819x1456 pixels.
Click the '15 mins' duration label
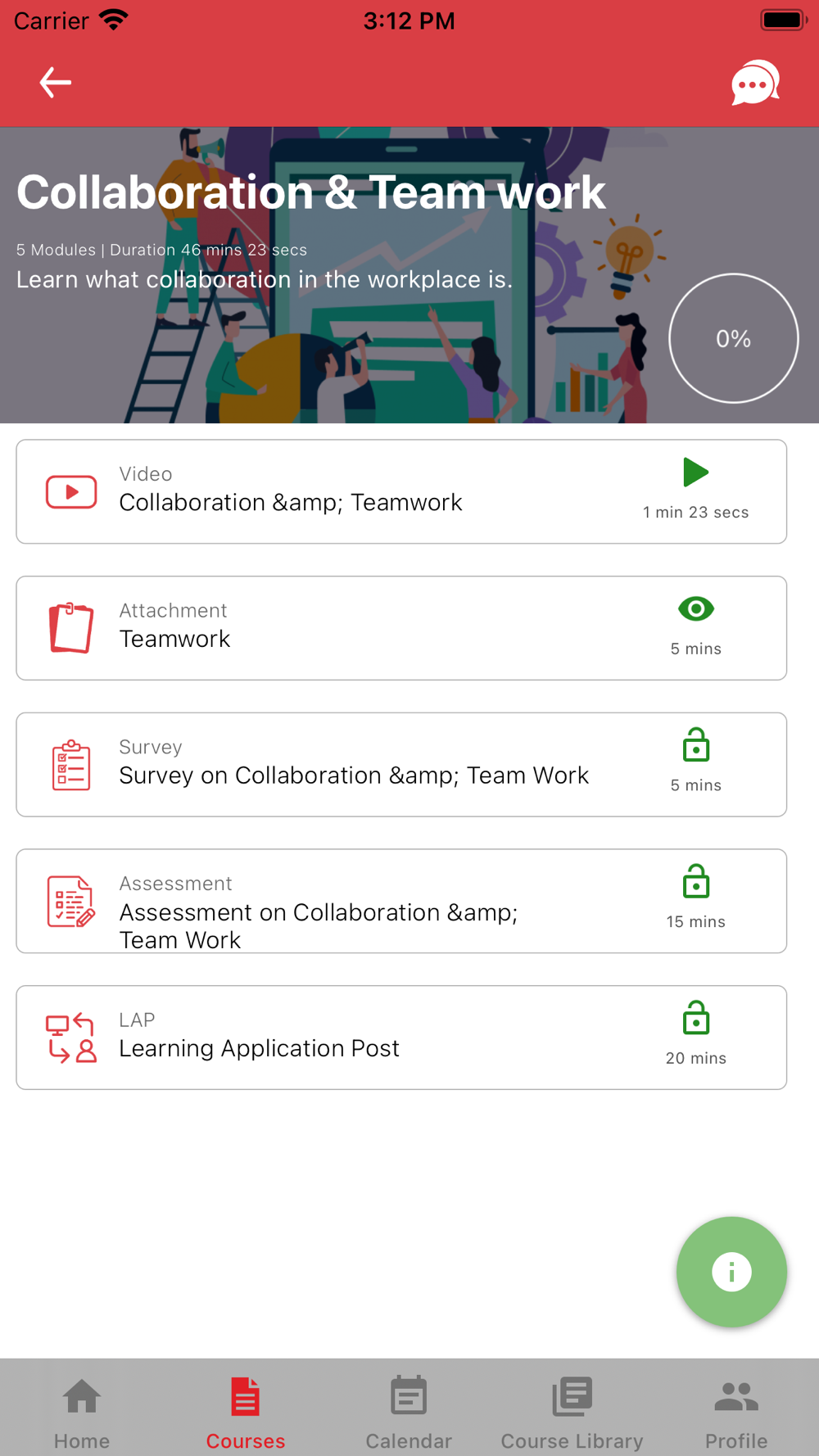(695, 922)
